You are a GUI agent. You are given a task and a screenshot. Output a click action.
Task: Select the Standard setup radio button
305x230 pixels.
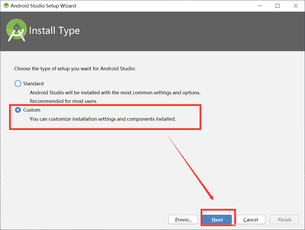point(18,83)
